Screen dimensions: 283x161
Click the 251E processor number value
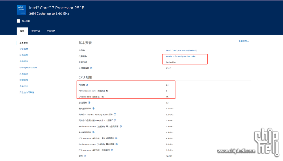pyautogui.click(x=169, y=68)
